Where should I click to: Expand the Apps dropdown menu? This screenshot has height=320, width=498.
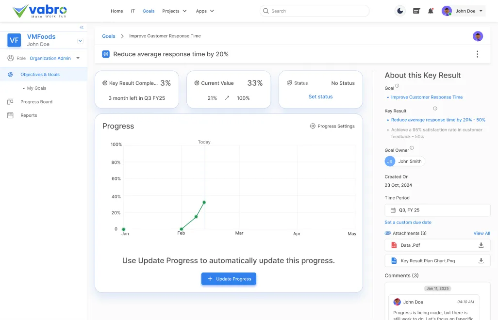pos(205,11)
